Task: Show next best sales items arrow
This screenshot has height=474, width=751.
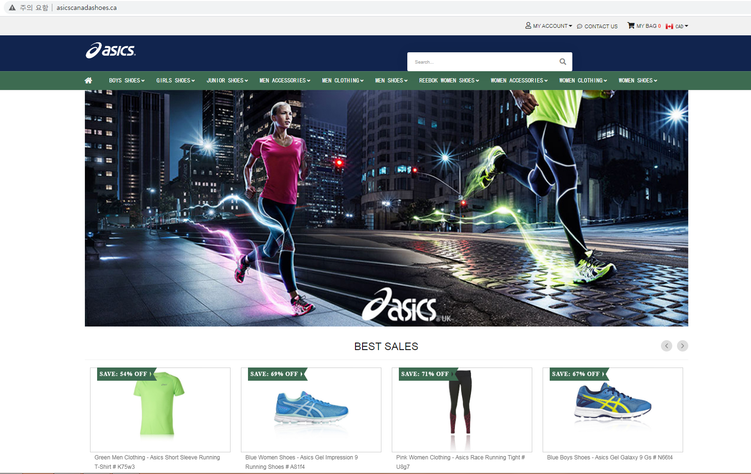Action: (683, 346)
